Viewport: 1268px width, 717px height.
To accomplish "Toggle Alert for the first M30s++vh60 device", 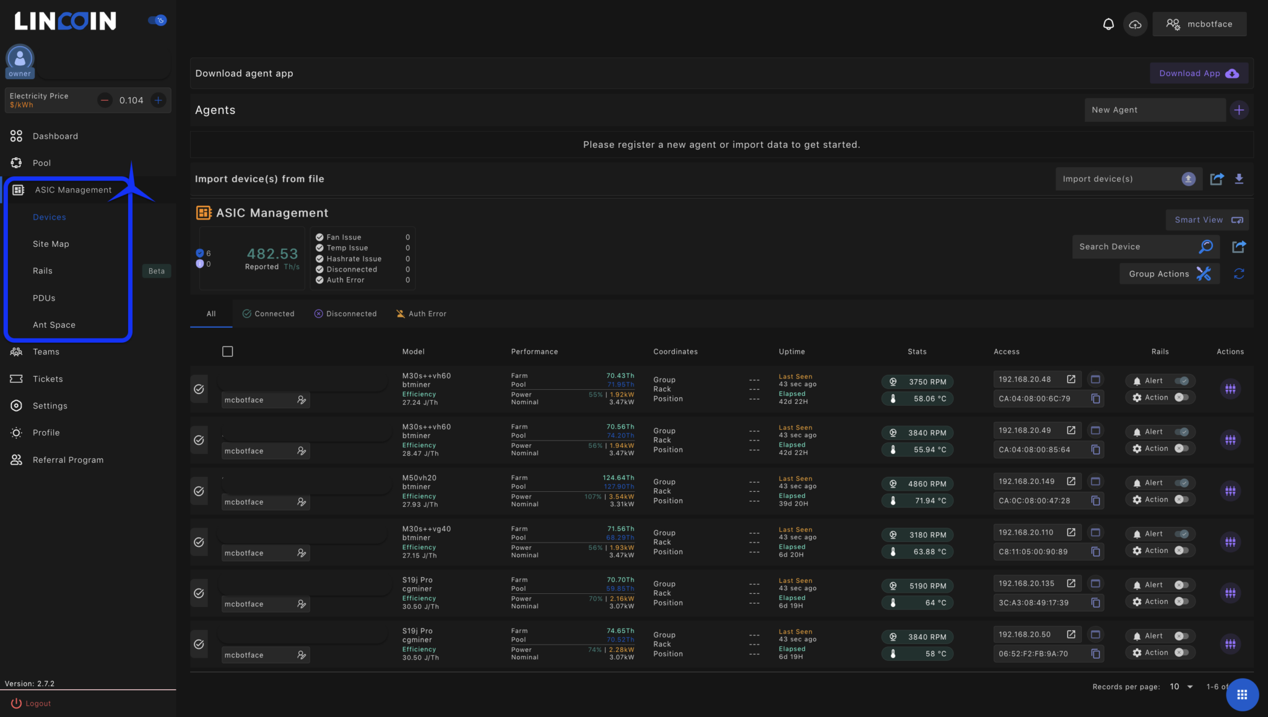I will click(x=1183, y=380).
